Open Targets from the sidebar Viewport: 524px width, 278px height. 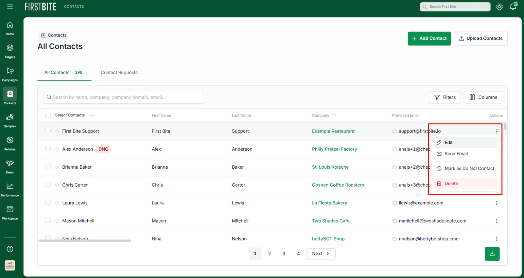[10, 51]
